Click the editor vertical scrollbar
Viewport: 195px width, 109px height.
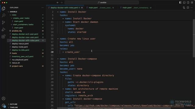pos(194,38)
